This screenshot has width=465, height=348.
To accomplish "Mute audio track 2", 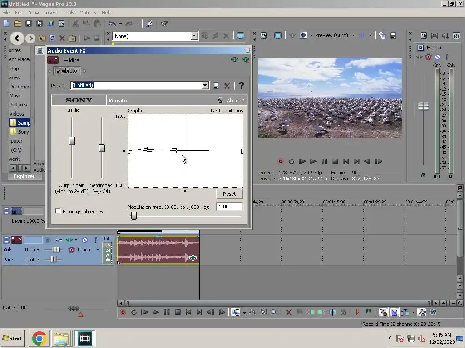I will 84,240.
